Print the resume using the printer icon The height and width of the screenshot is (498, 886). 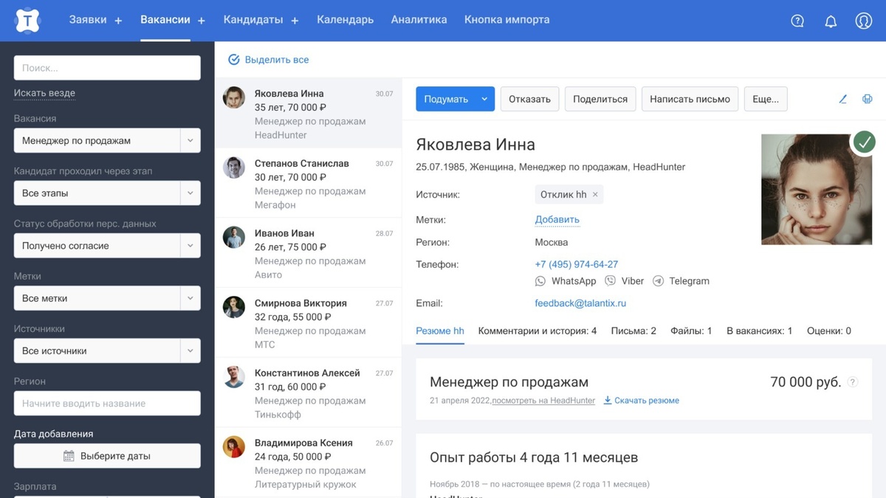(867, 98)
